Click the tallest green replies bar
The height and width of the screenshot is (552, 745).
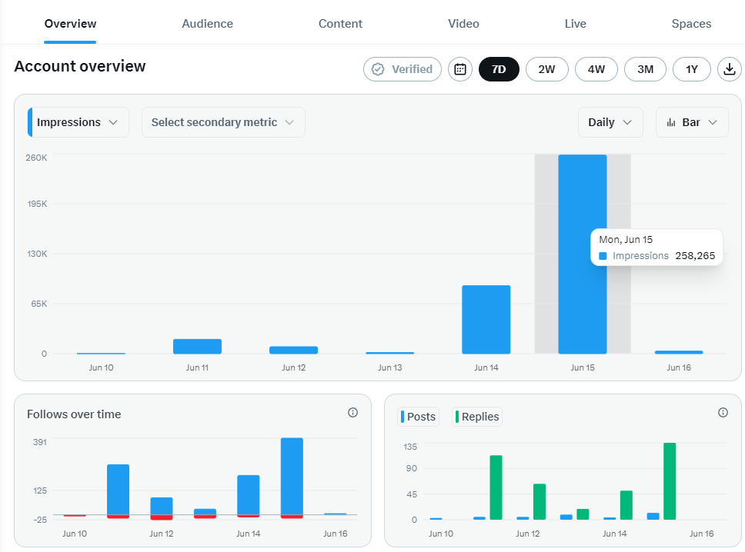[670, 481]
